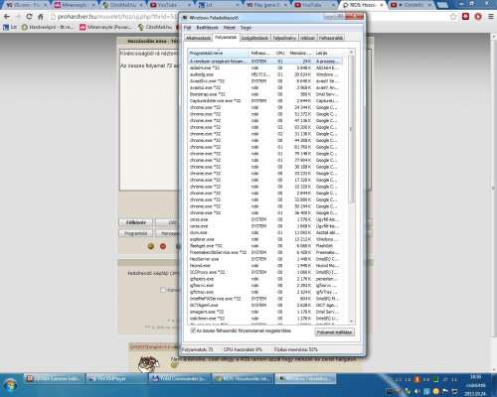Select the flashget.exe process row

[x=265, y=246]
